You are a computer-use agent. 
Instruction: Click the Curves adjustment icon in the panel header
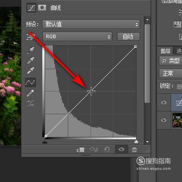pyautogui.click(x=31, y=8)
